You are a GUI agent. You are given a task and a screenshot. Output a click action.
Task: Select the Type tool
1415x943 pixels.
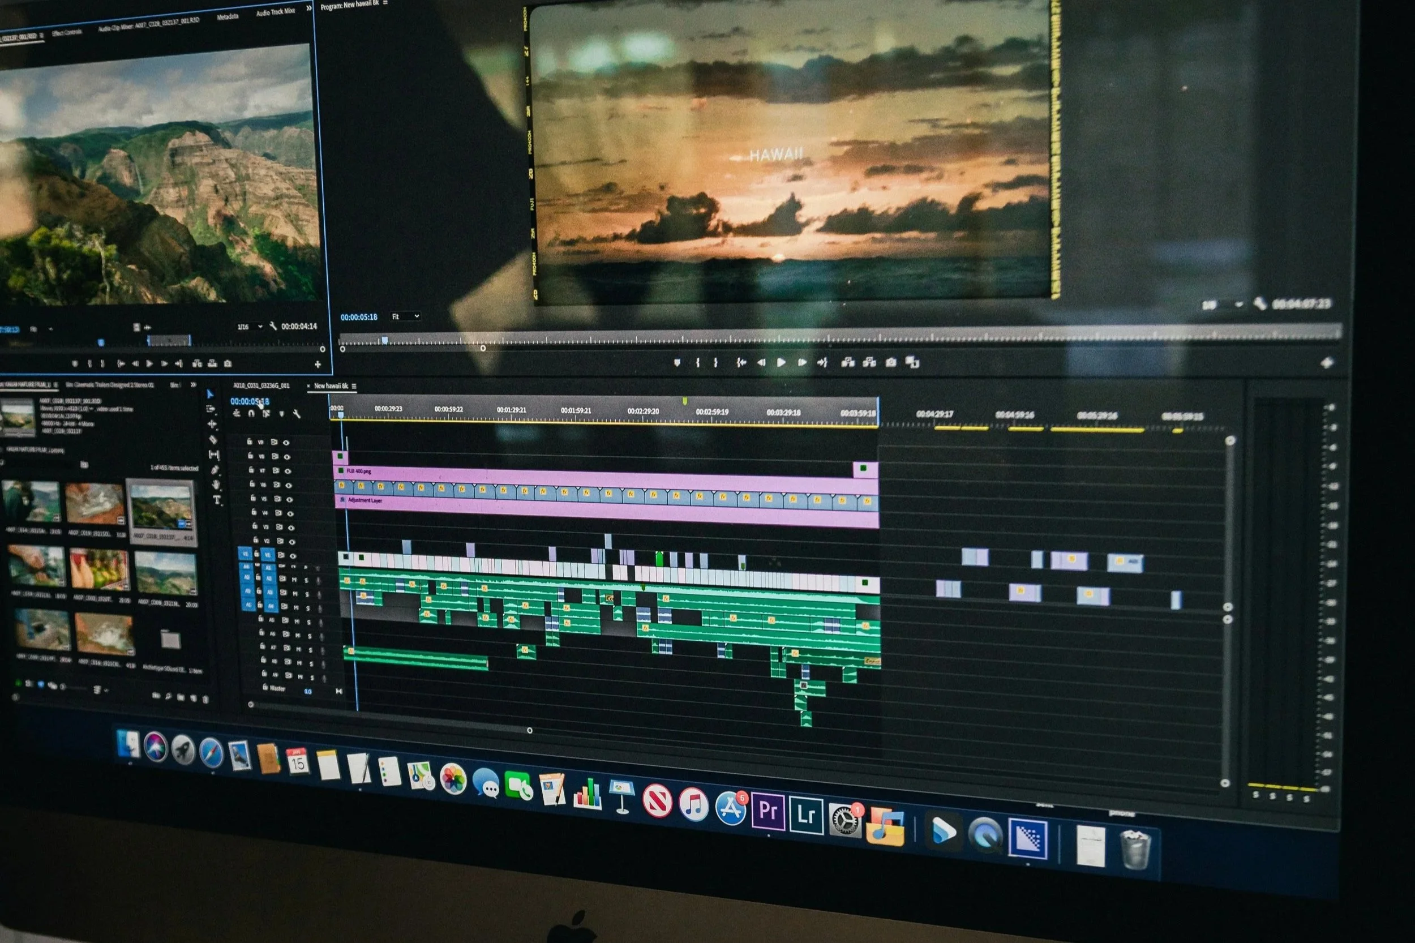coord(217,500)
